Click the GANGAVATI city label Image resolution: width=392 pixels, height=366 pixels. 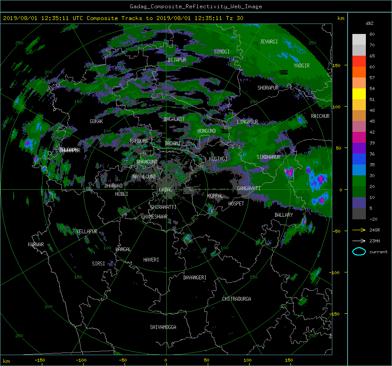coord(249,188)
